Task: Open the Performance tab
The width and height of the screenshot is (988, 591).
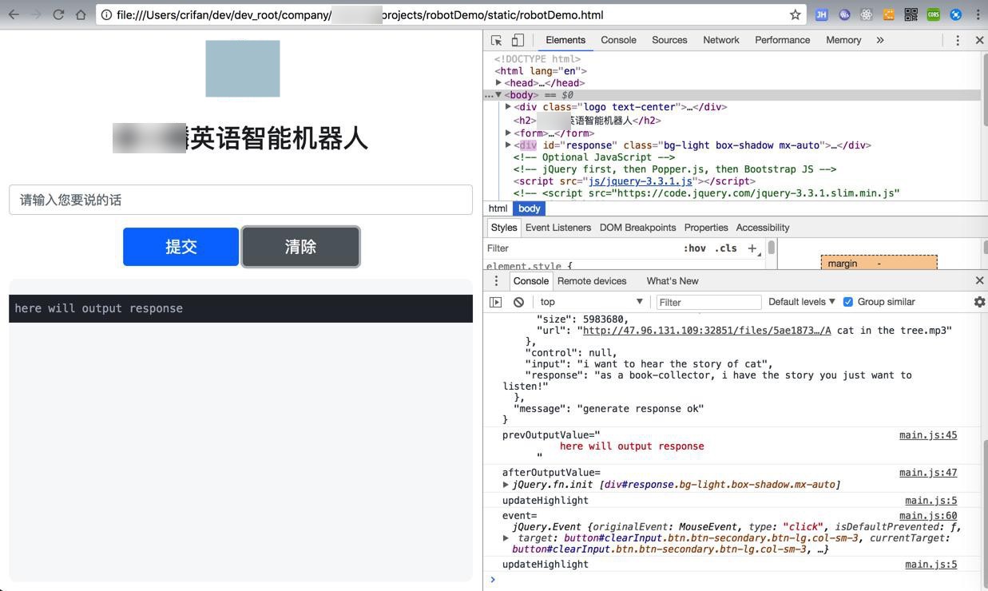Action: pyautogui.click(x=783, y=40)
